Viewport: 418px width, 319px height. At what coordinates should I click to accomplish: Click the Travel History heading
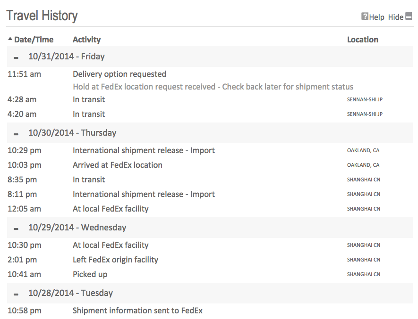pyautogui.click(x=42, y=16)
